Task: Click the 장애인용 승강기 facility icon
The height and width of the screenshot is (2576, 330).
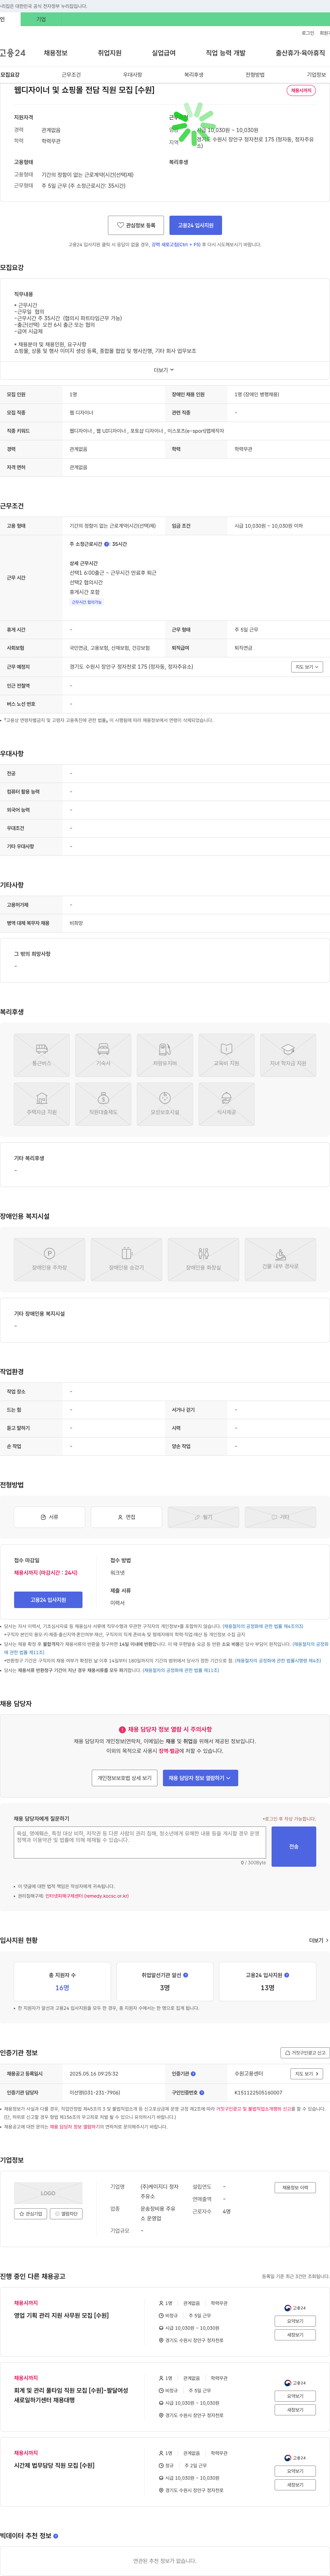Action: click(x=126, y=1260)
